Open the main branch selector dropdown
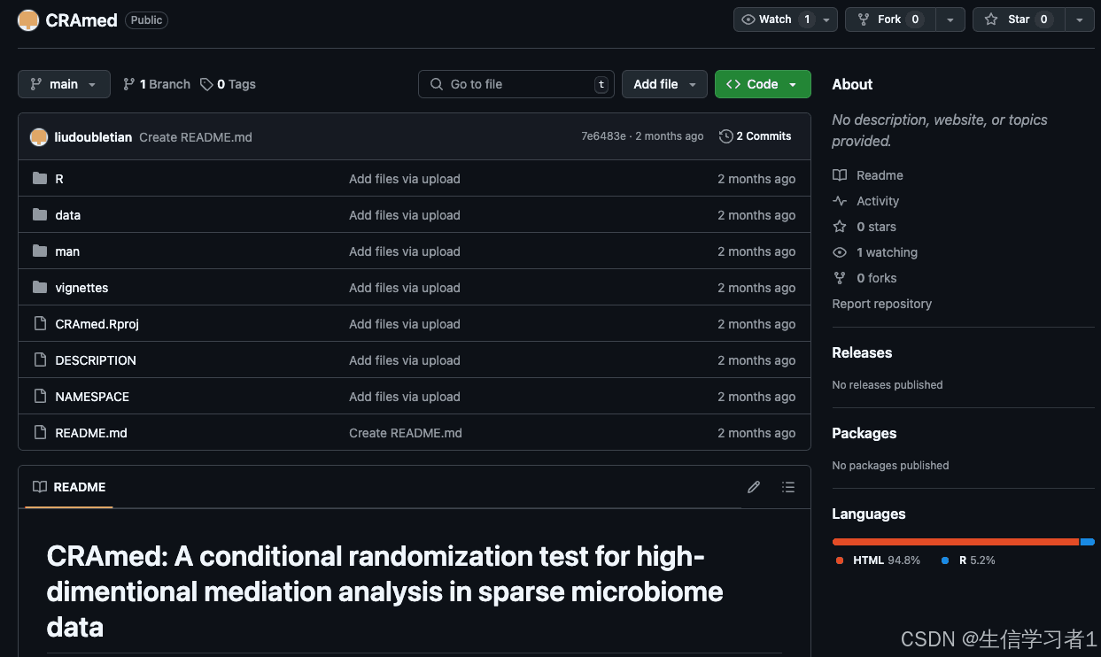Viewport: 1101px width, 657px height. click(64, 84)
